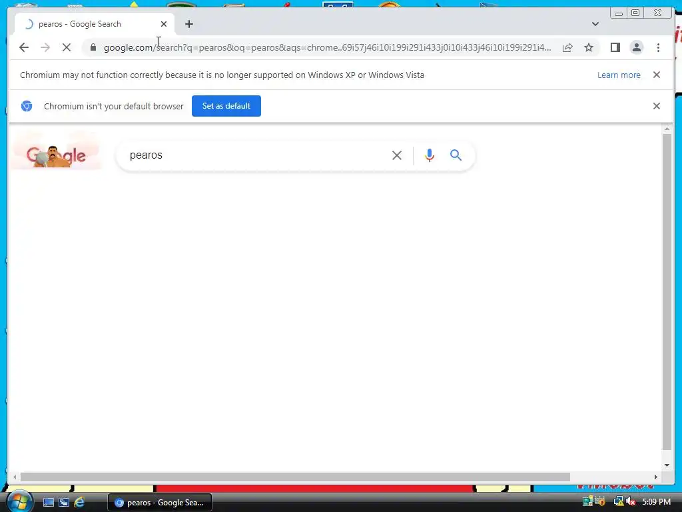Image resolution: width=682 pixels, height=512 pixels.
Task: View site information via the lock icon
Action: pyautogui.click(x=93, y=47)
